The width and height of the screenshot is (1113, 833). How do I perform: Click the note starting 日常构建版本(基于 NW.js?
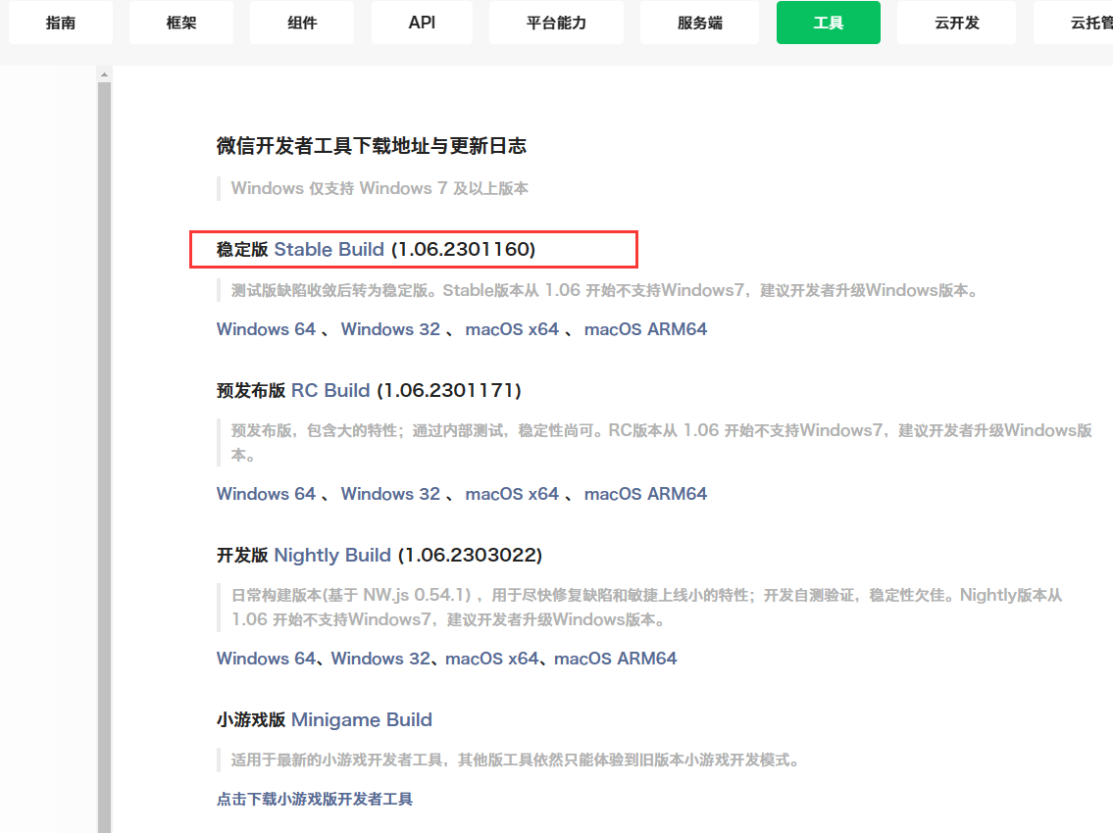646,608
